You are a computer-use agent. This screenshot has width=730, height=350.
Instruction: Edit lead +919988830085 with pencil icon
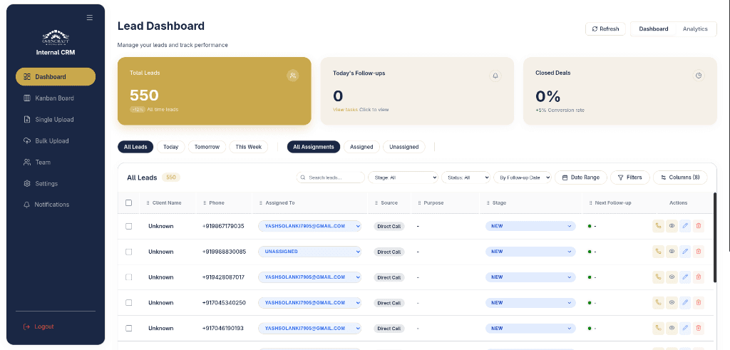(685, 252)
